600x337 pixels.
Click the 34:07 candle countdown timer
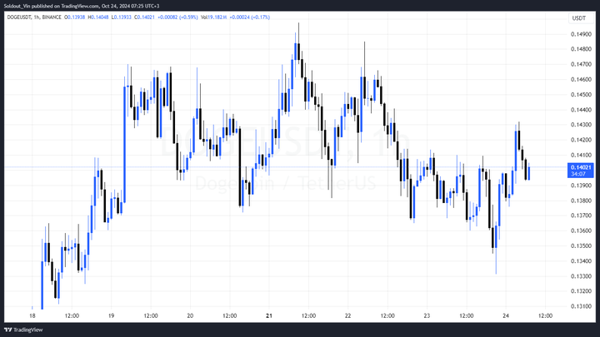tap(578, 174)
